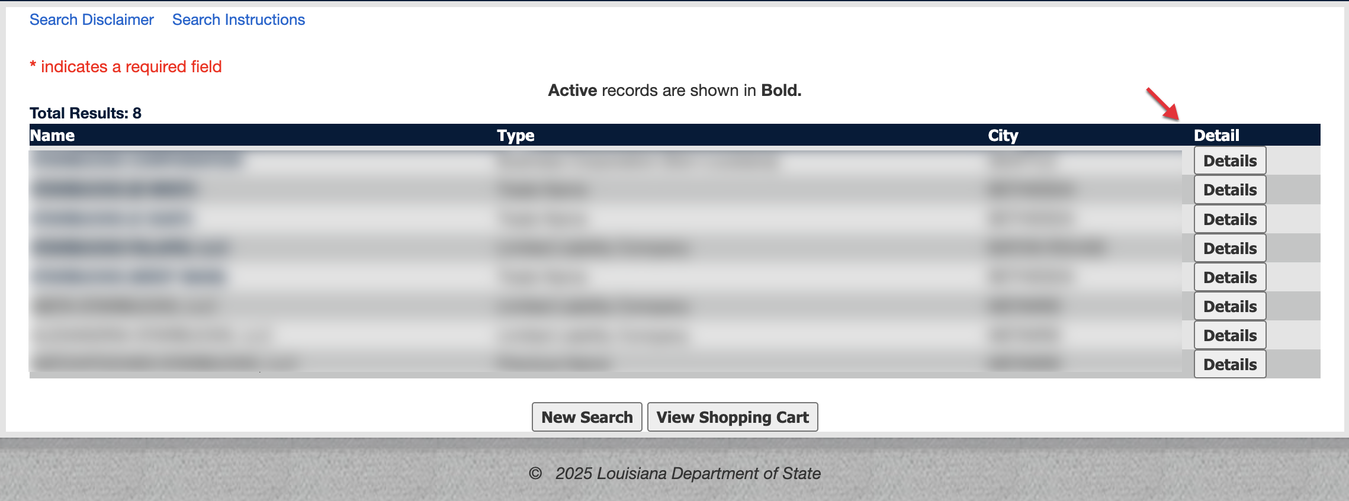
Task: Click the Total Results: 8 text
Action: coord(85,113)
